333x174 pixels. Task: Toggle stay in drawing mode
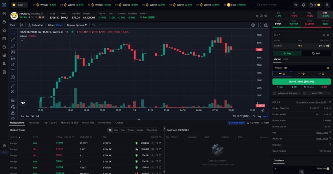13,106
